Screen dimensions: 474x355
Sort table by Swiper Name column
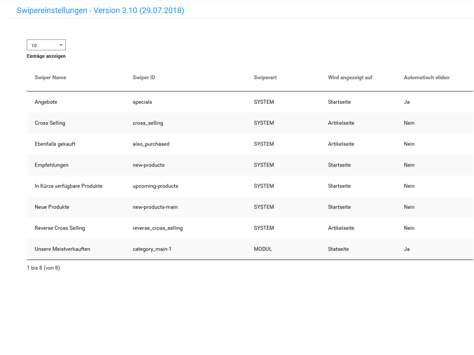(50, 78)
